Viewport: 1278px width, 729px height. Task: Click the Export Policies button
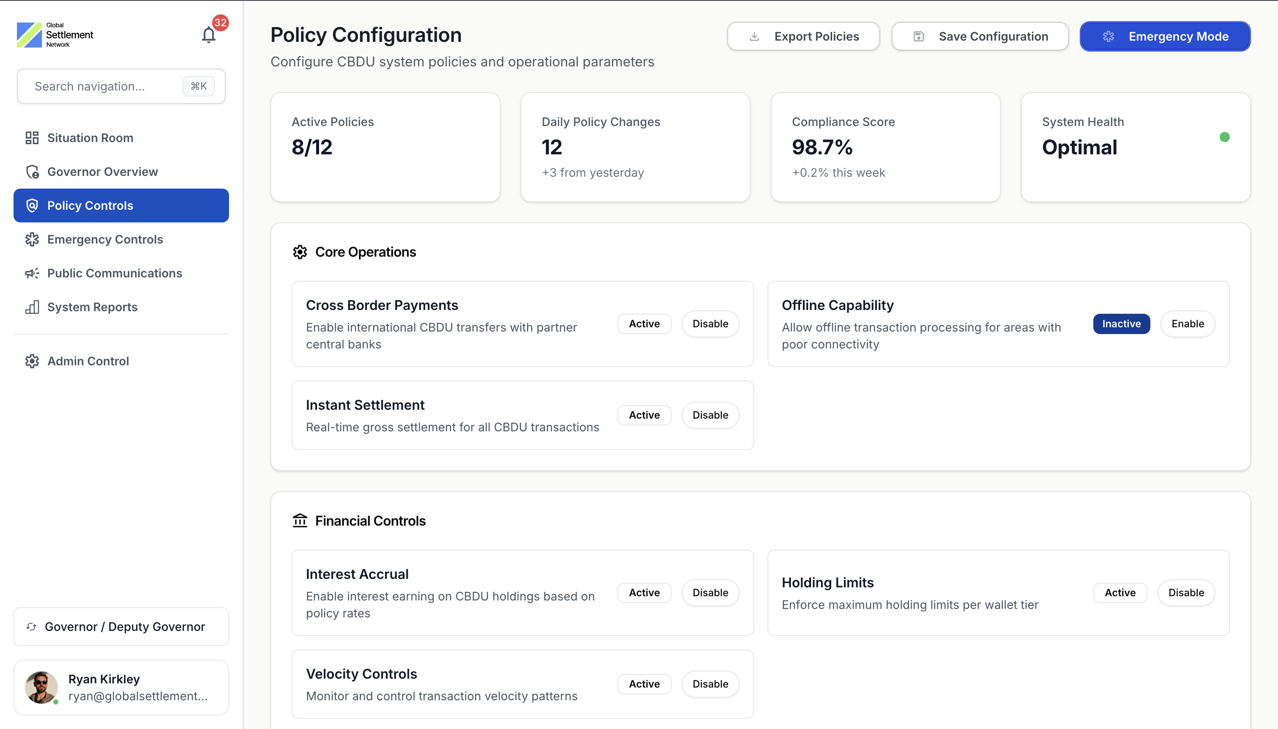pyautogui.click(x=803, y=36)
